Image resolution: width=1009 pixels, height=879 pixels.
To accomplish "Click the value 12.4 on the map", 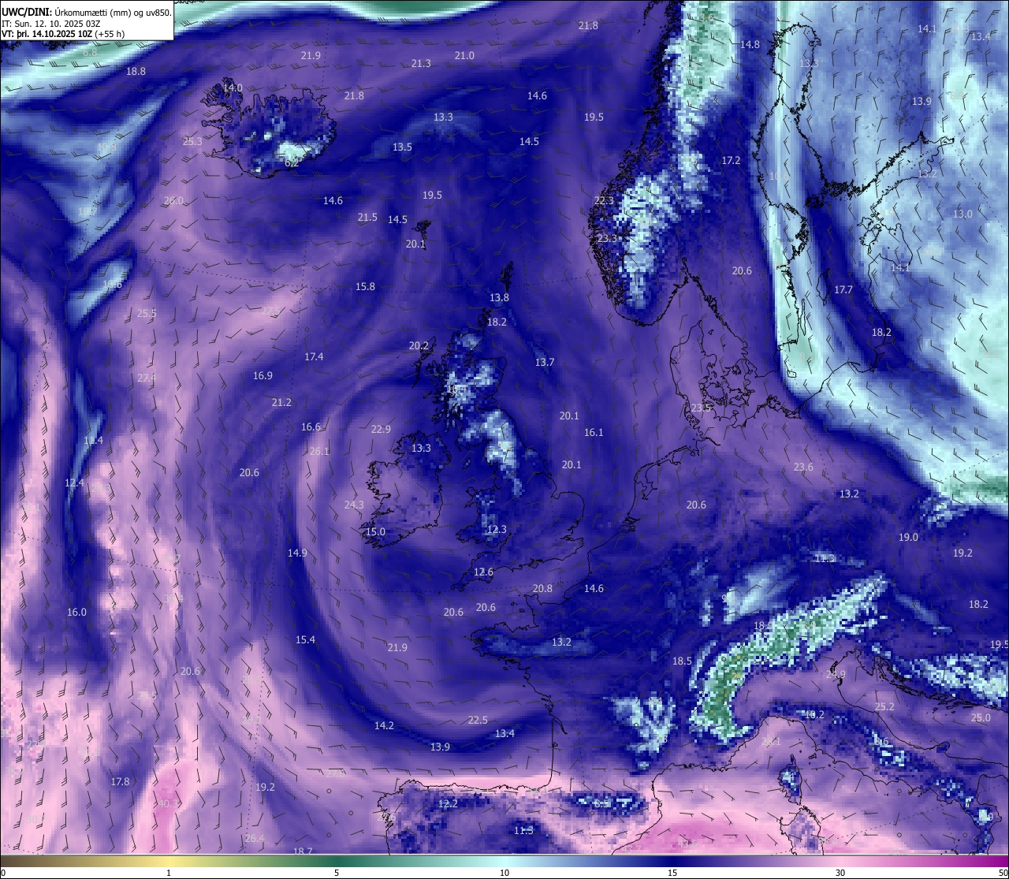I will pos(74,482).
